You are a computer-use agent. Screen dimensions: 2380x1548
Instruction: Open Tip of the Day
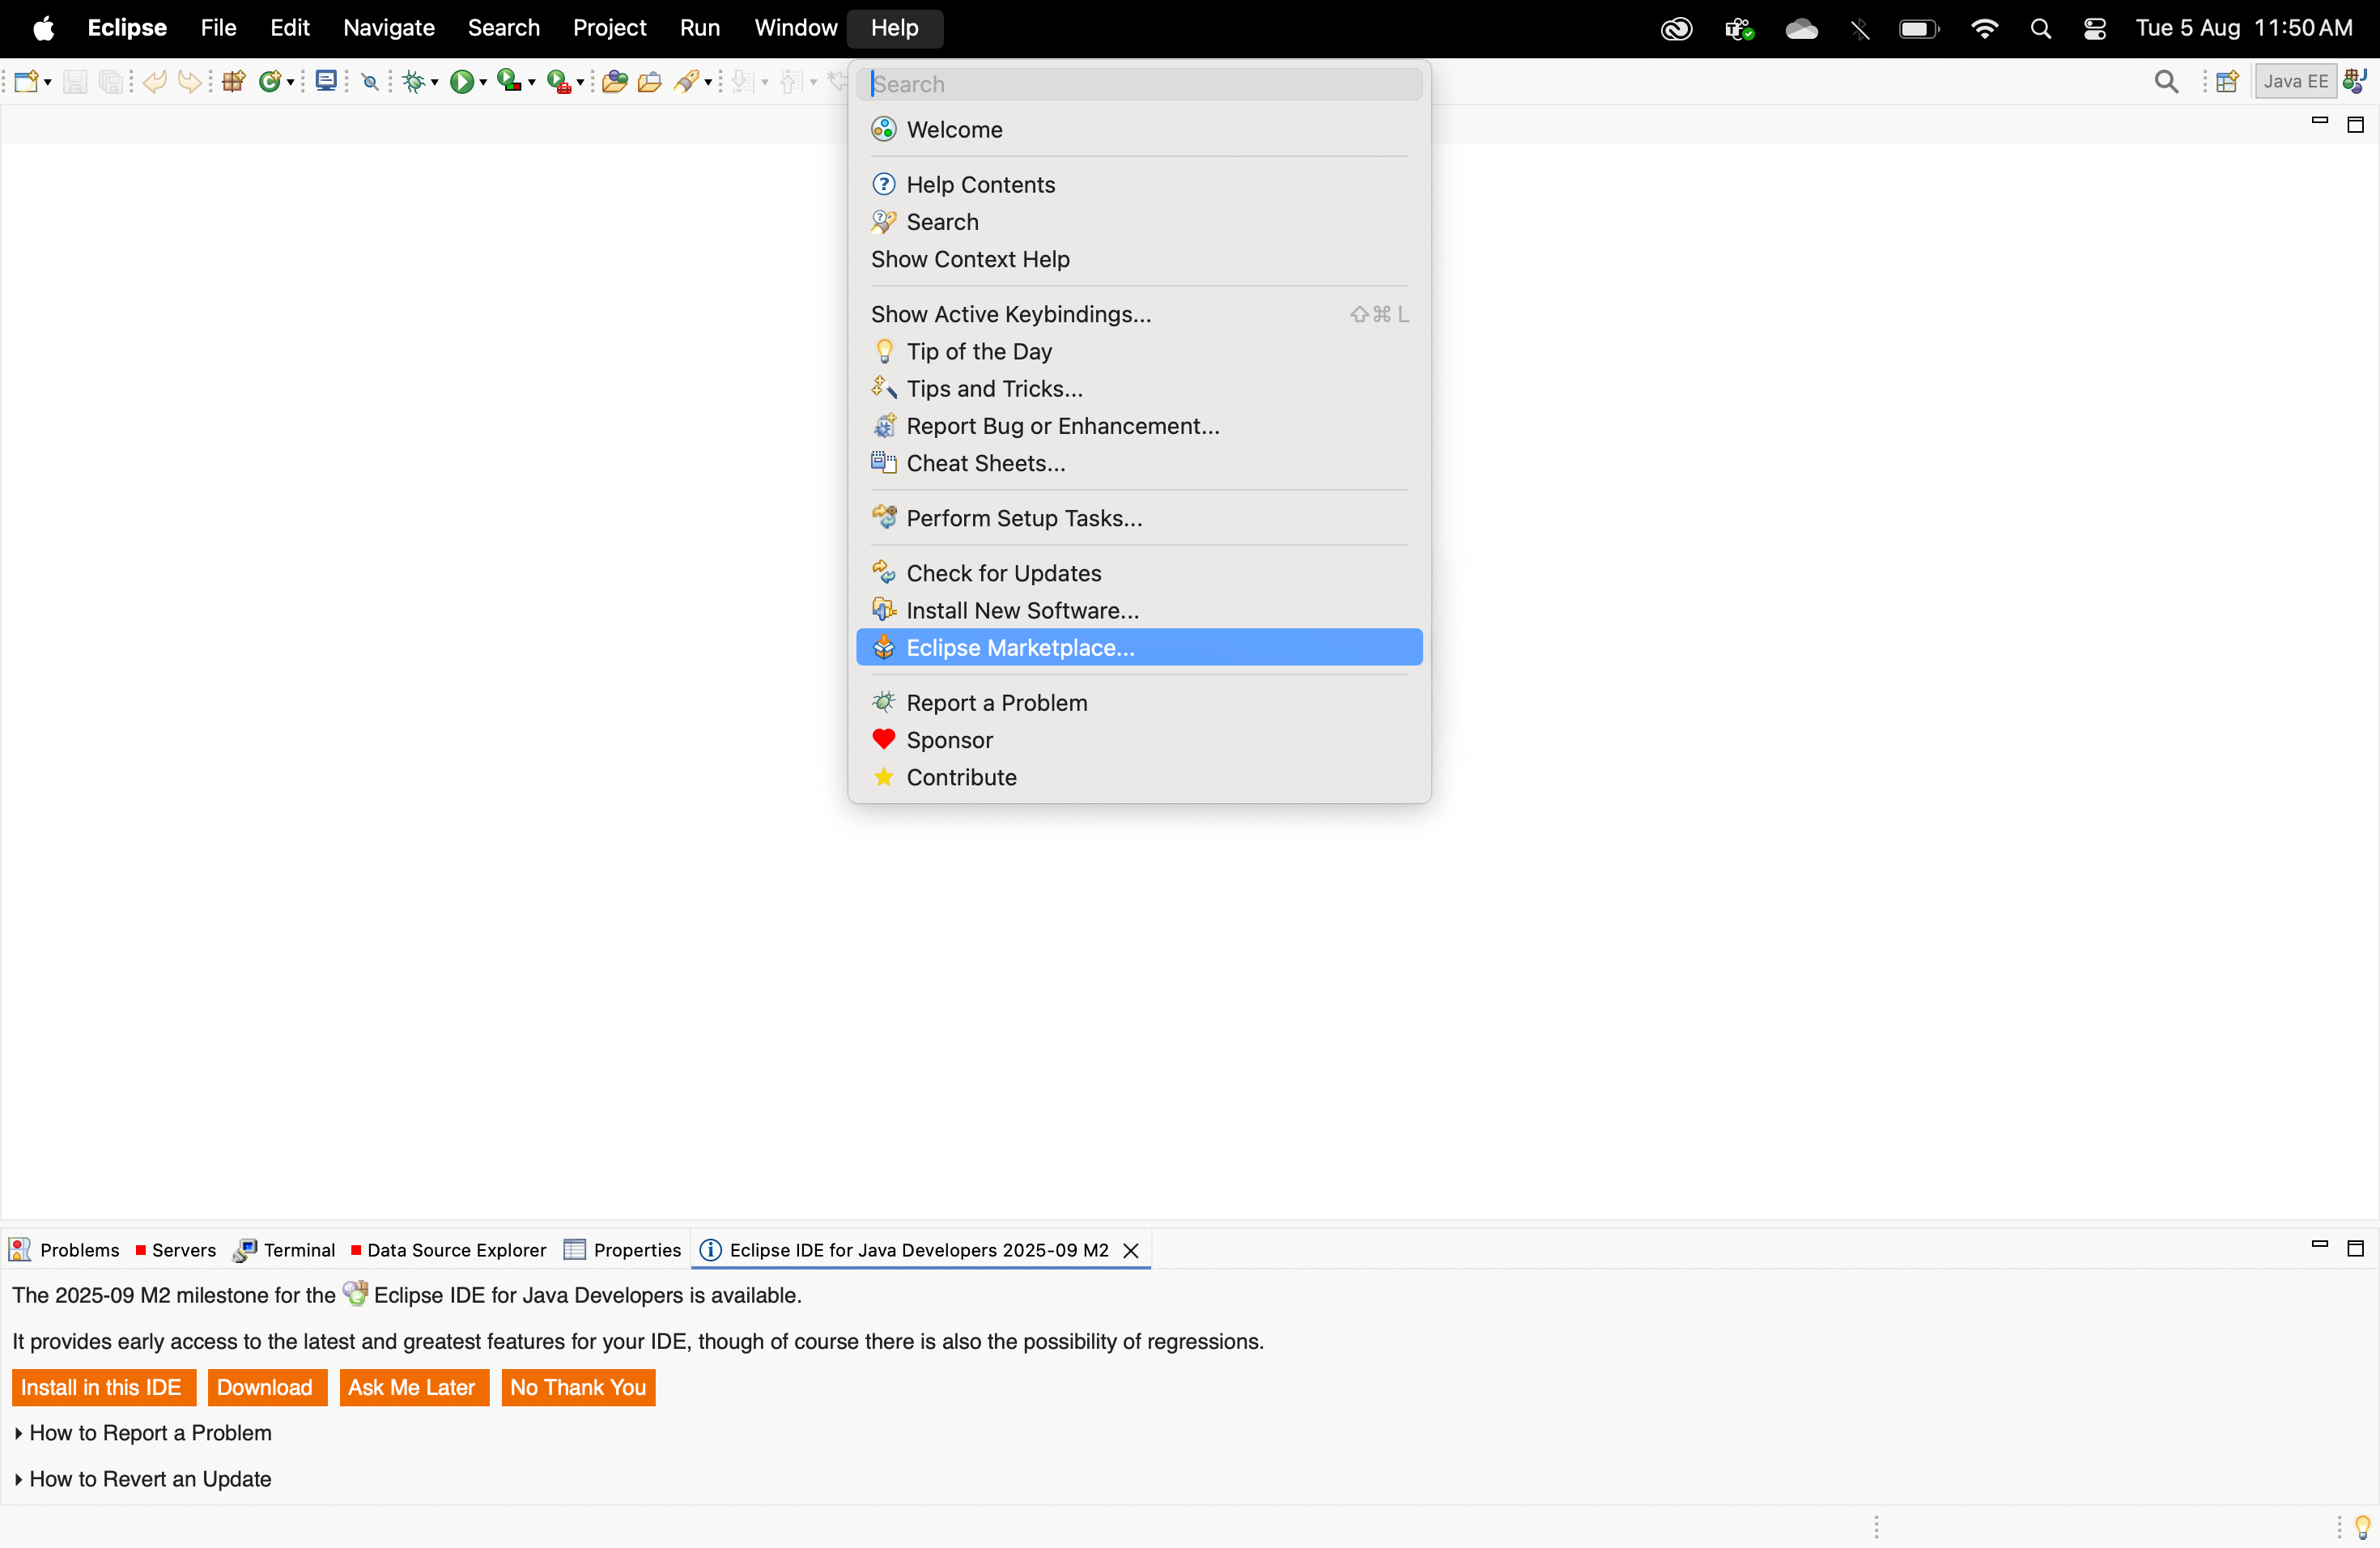point(1139,351)
